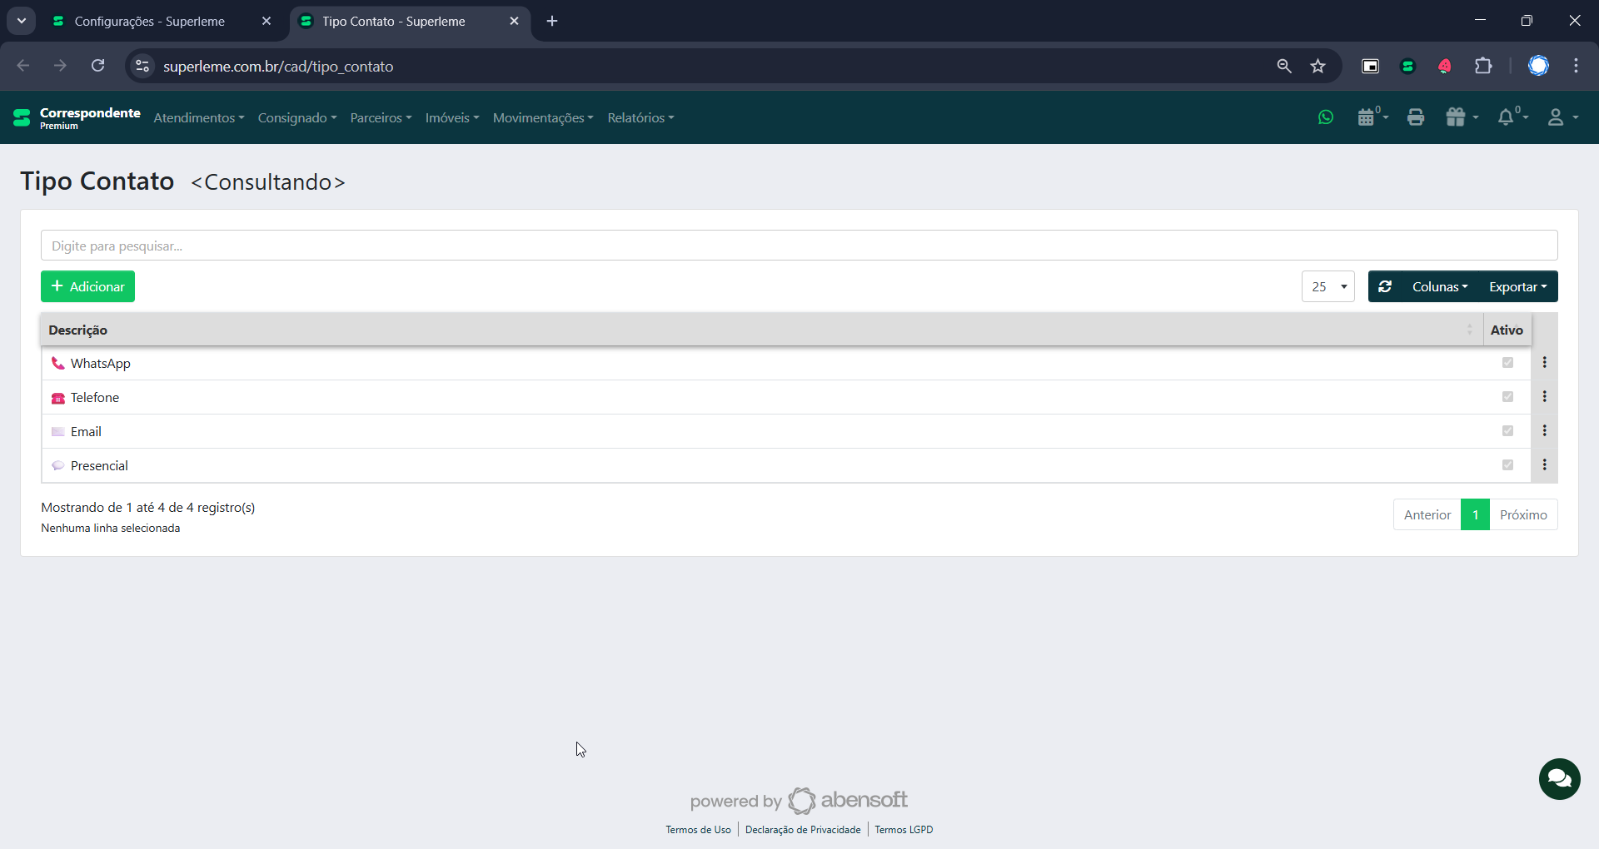
Task: Expand the Exportar dropdown
Action: (1517, 286)
